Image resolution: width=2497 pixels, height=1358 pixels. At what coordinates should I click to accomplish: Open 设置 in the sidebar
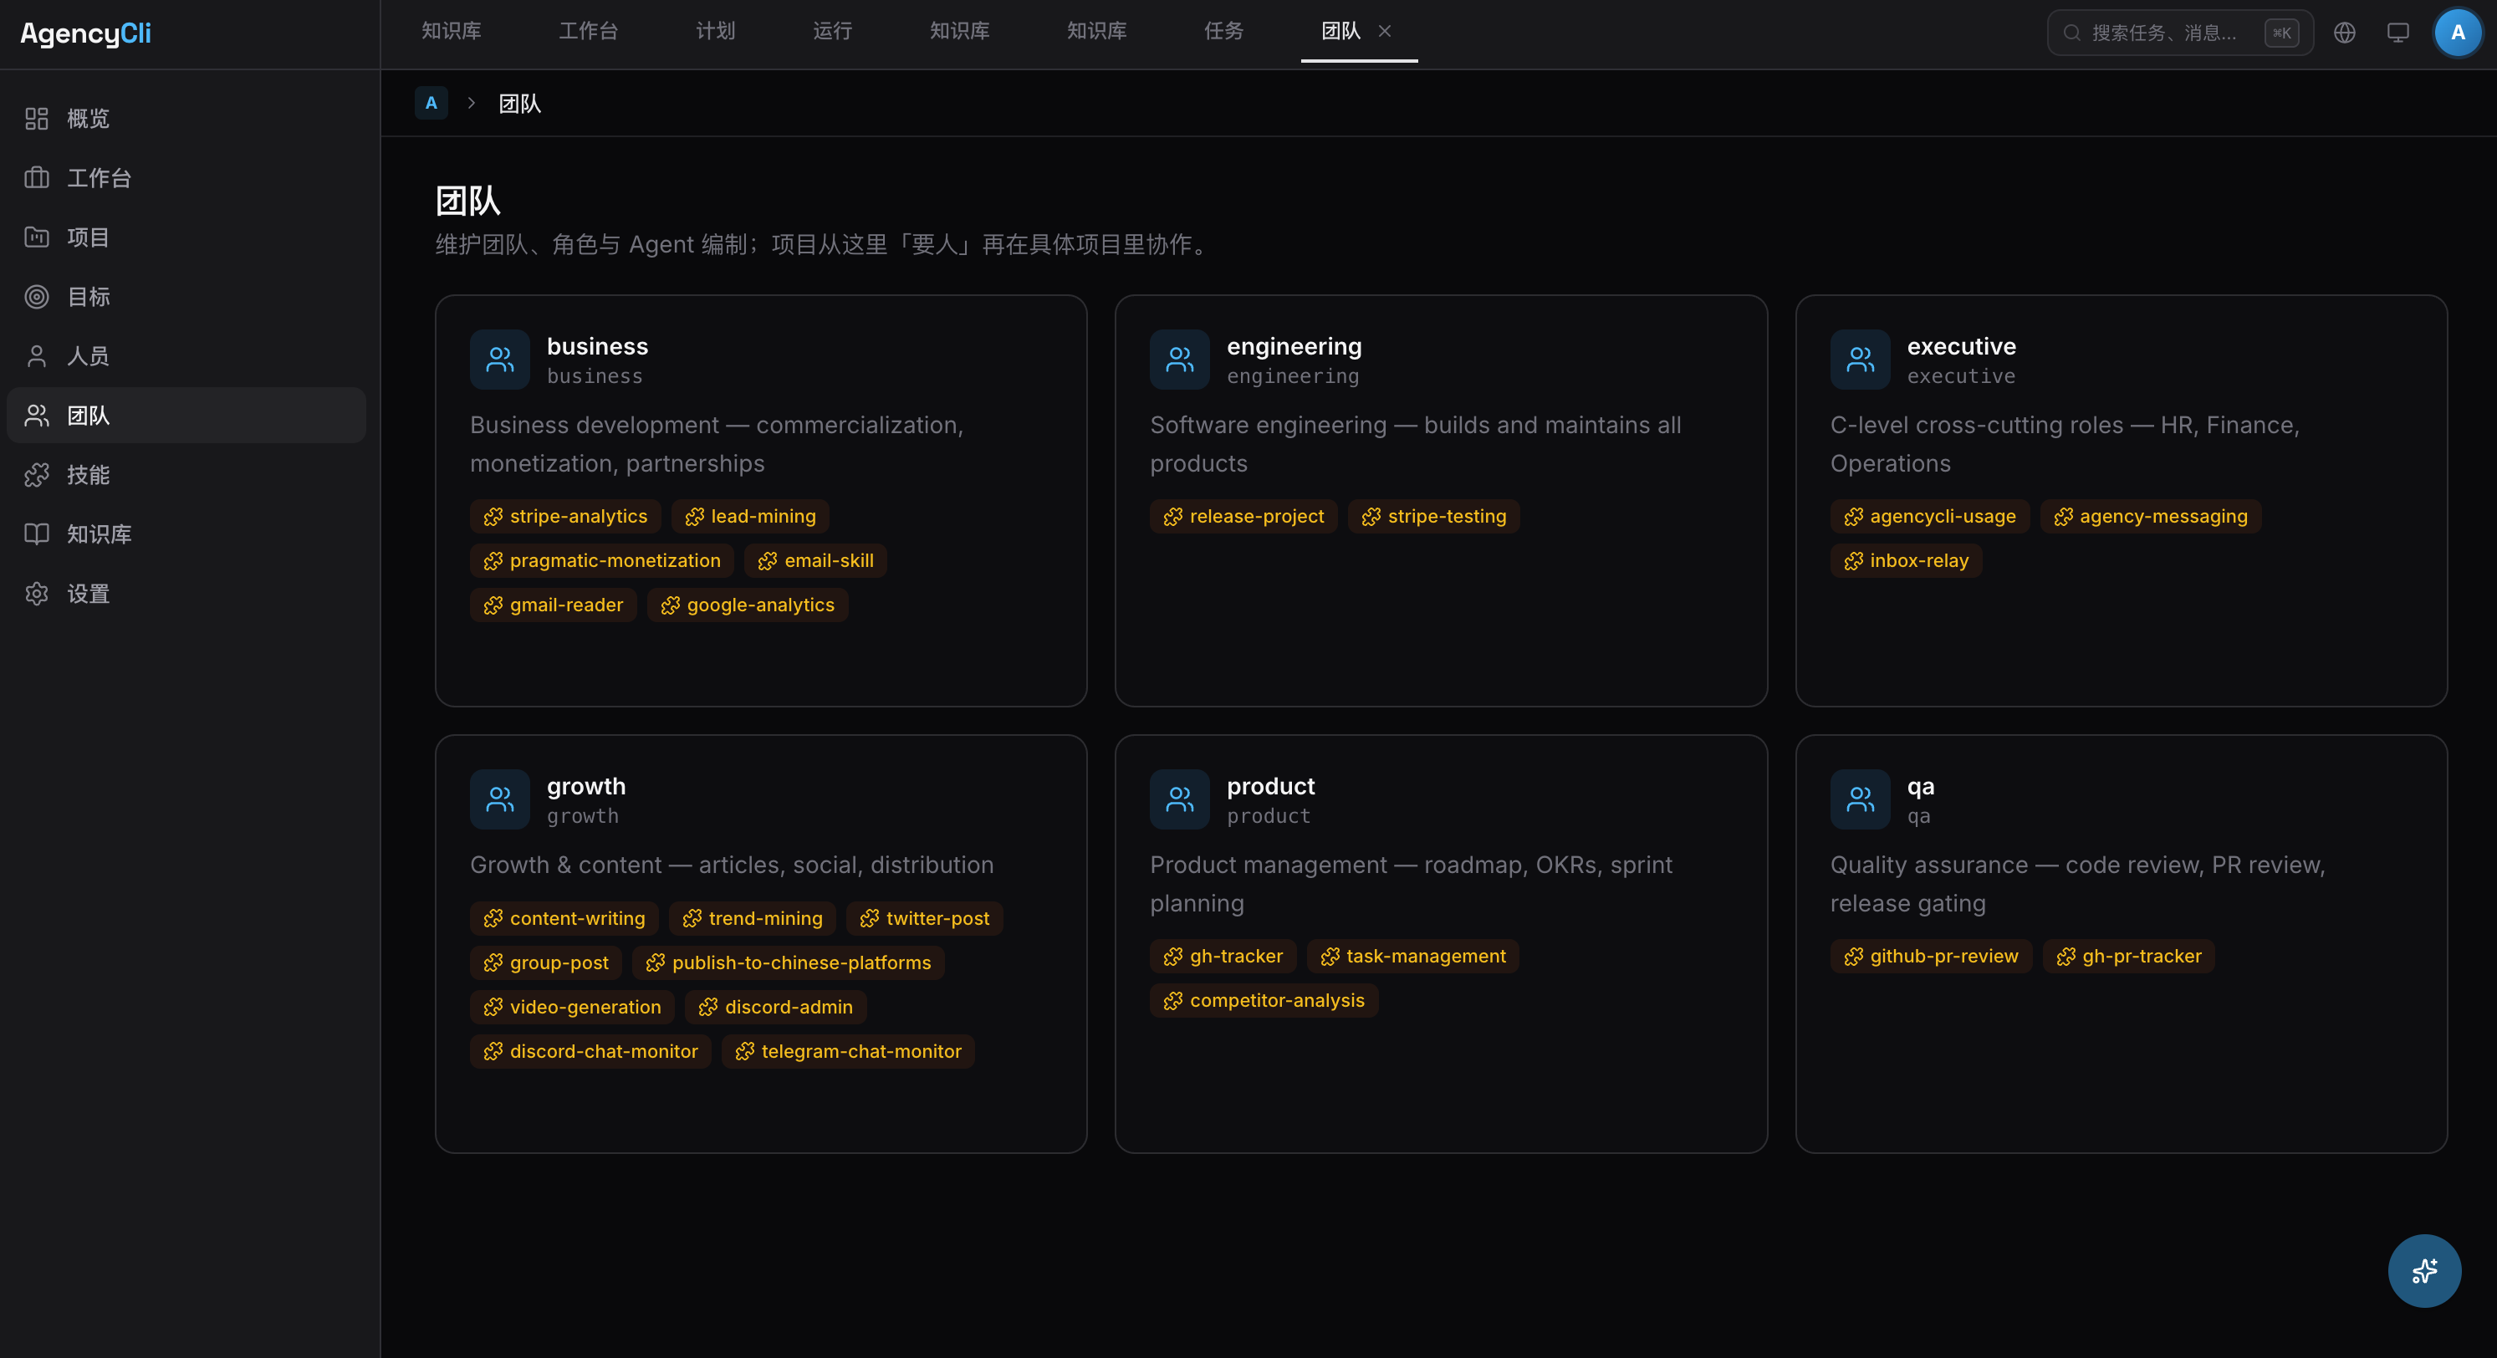tap(87, 593)
